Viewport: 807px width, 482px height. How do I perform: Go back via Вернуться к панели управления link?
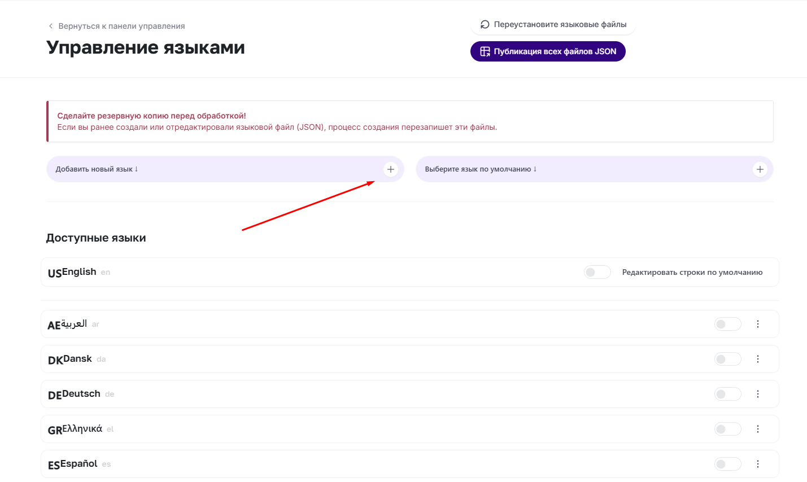(x=121, y=26)
